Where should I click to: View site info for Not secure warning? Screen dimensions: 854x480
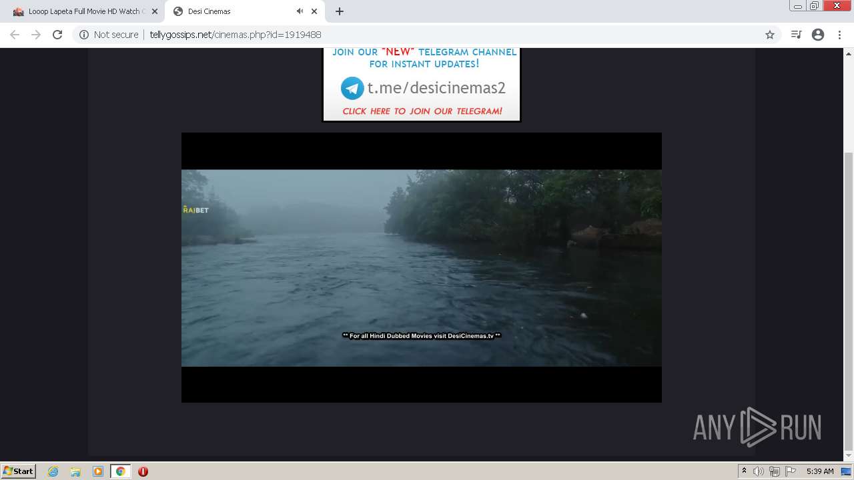coord(109,35)
